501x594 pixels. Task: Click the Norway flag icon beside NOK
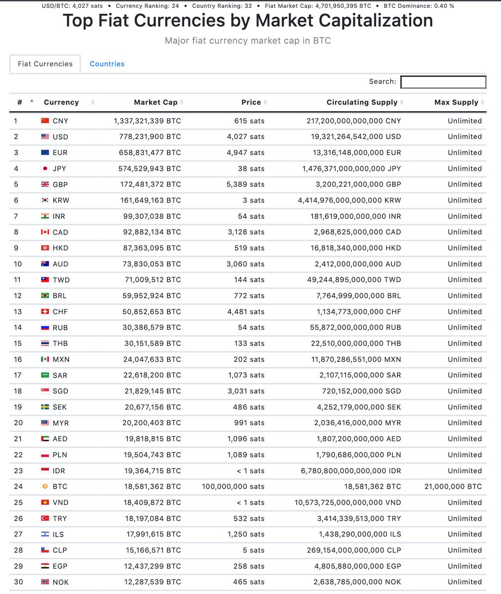(x=45, y=582)
